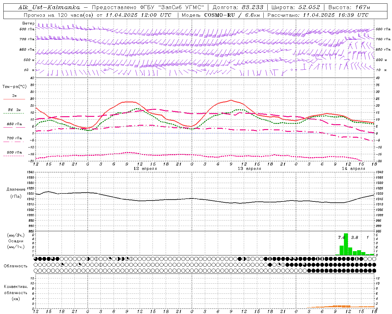Viewport: 392px width, 314px height.
Task: Click the model label COSMO-RU / 6.6км
Action: 232,15
